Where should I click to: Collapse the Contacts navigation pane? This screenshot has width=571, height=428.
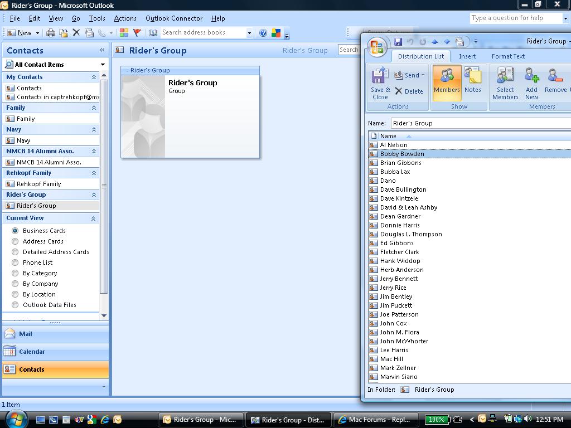(x=103, y=50)
